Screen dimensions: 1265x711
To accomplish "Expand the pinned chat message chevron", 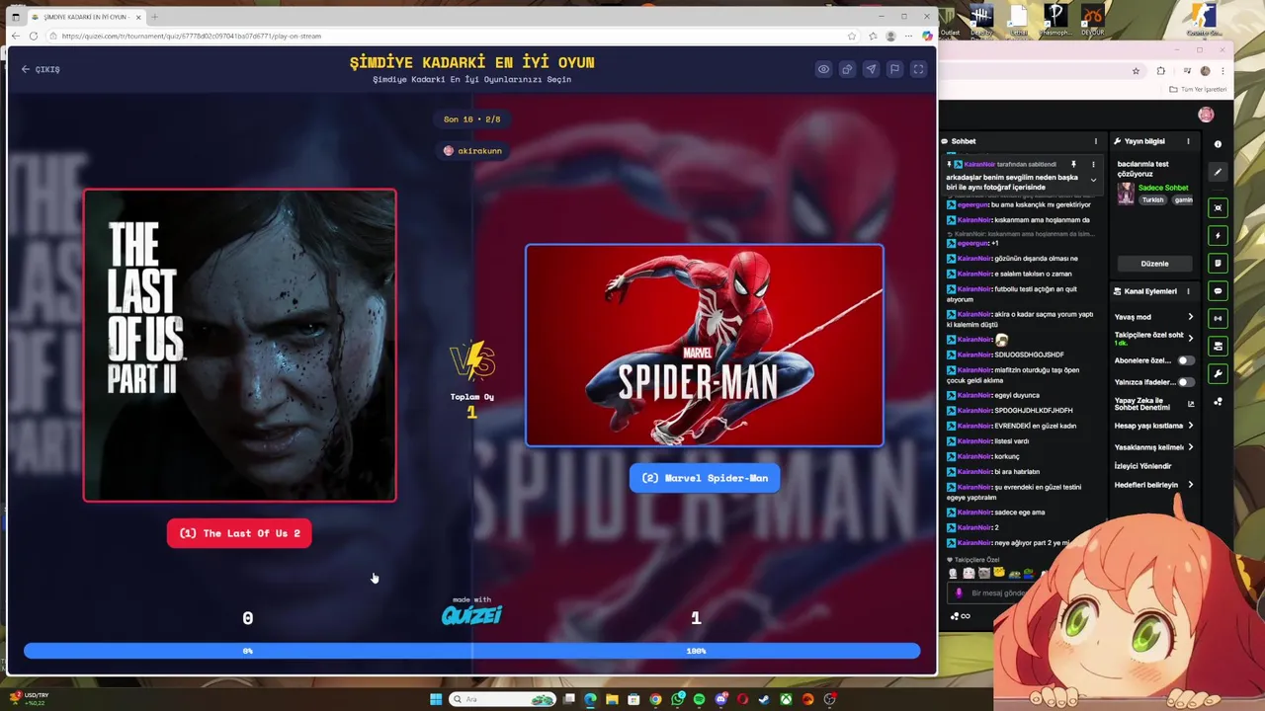I will [1093, 180].
